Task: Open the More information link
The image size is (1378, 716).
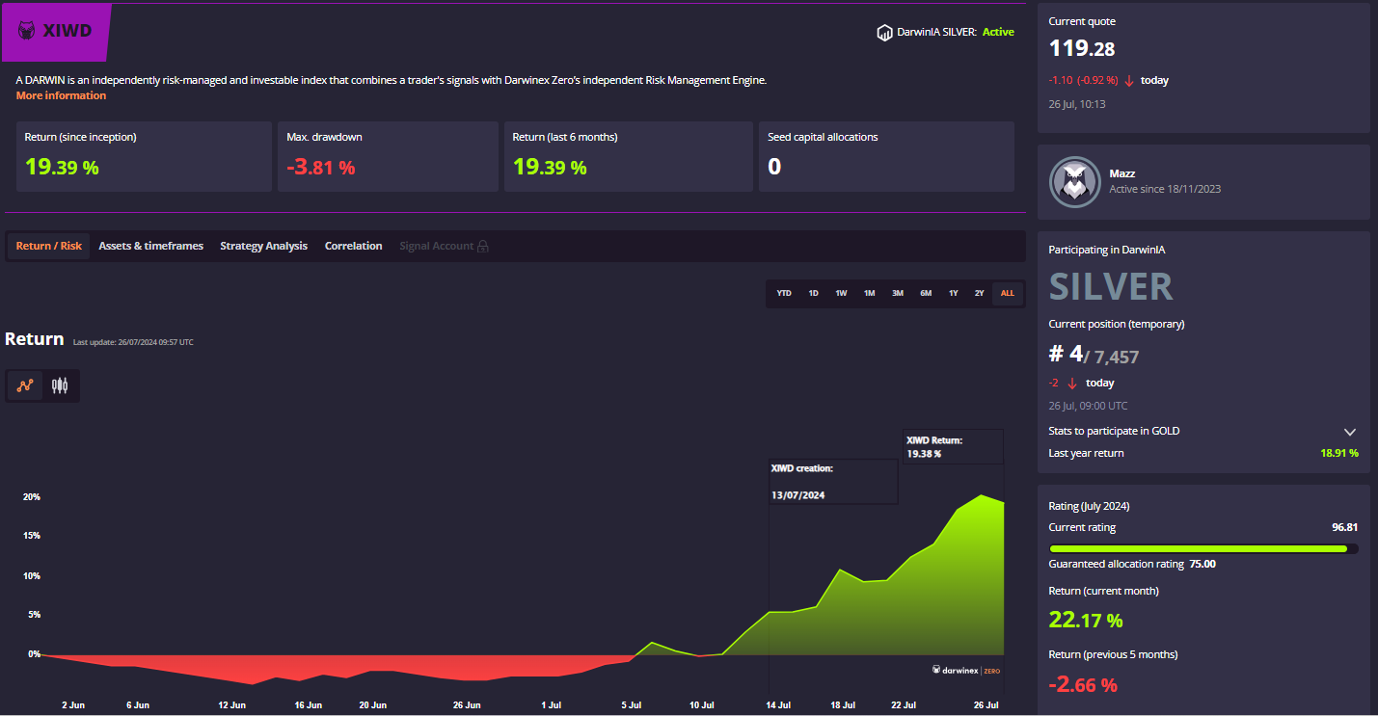Action: click(61, 96)
